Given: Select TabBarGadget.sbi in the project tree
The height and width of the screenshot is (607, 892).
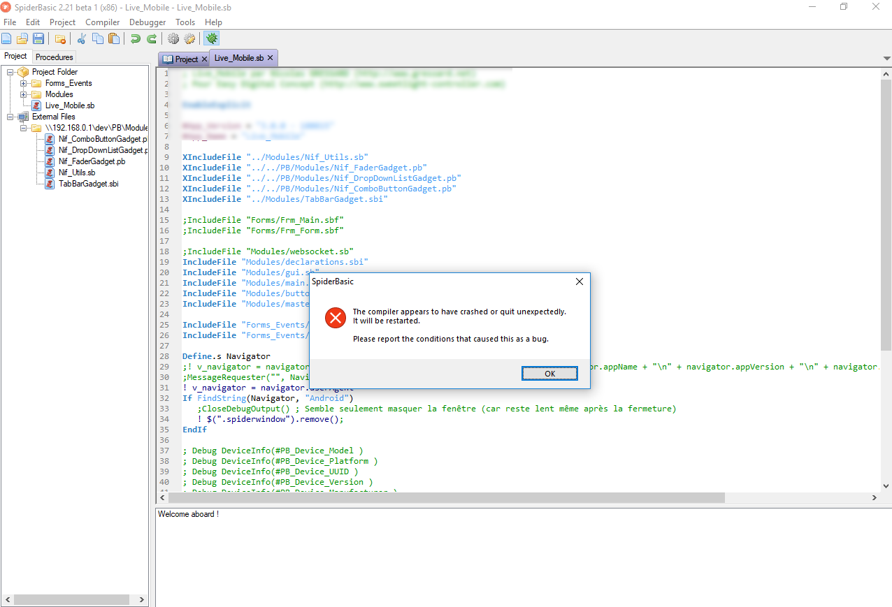Looking at the screenshot, I should coord(89,184).
